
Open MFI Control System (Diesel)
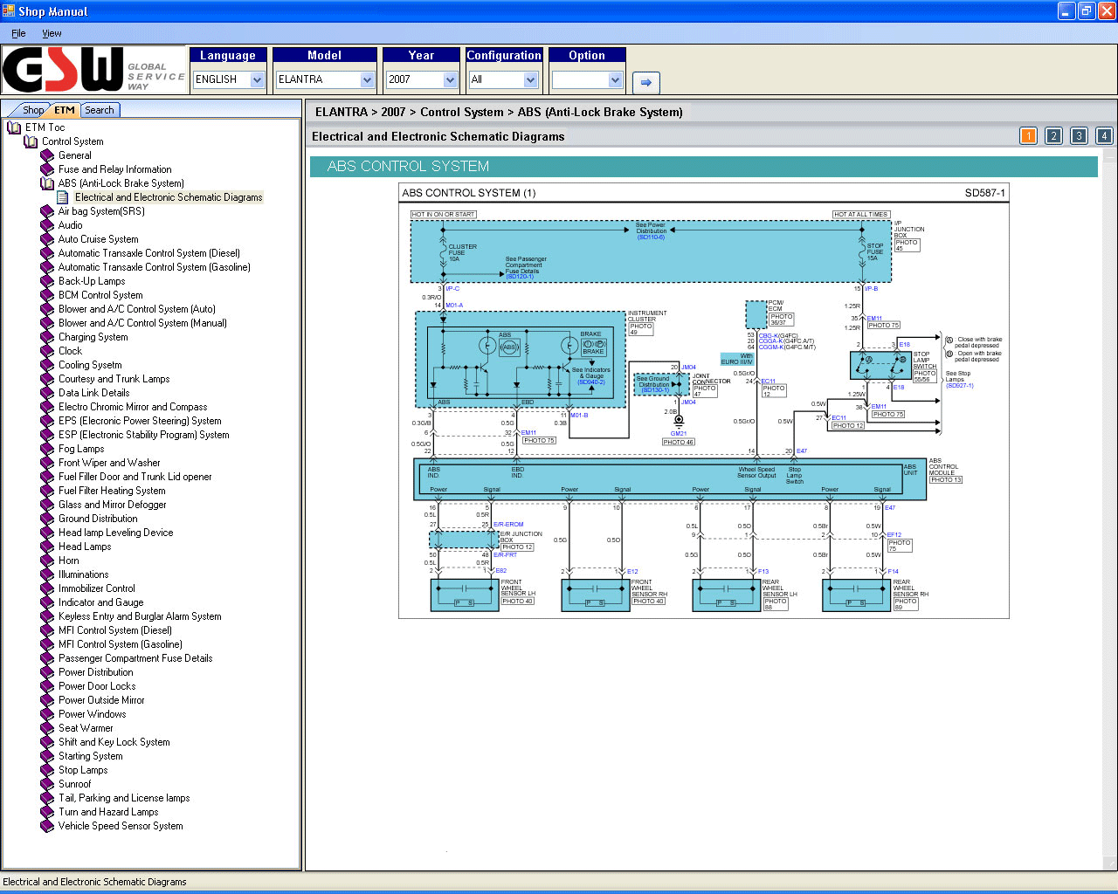pyautogui.click(x=115, y=630)
